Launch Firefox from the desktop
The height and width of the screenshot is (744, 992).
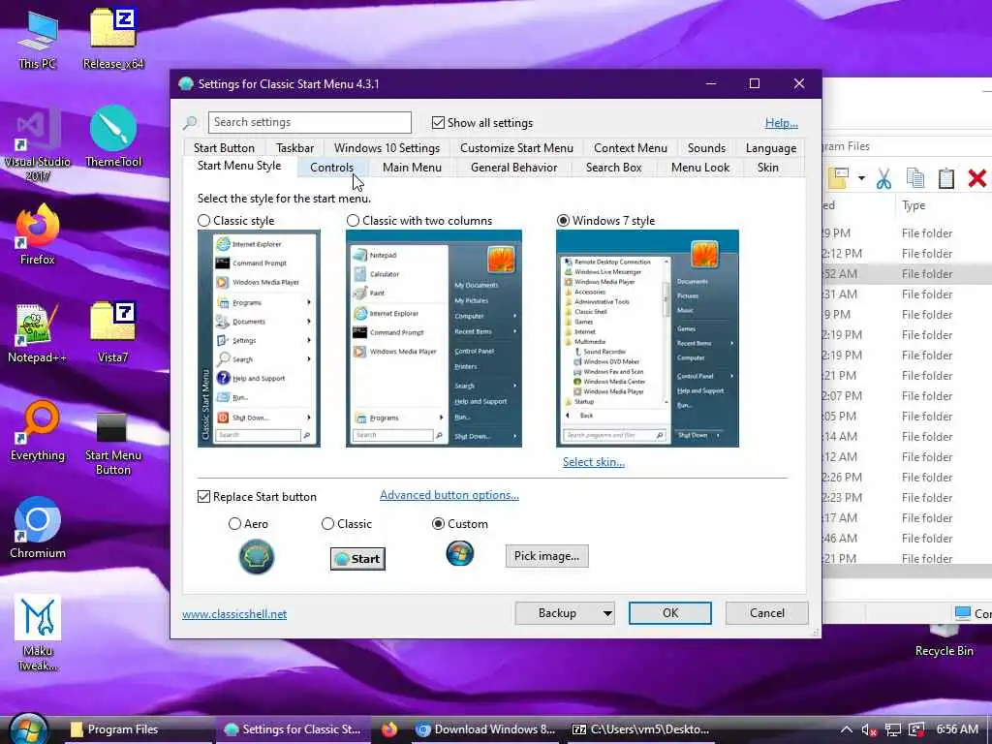[x=38, y=234]
